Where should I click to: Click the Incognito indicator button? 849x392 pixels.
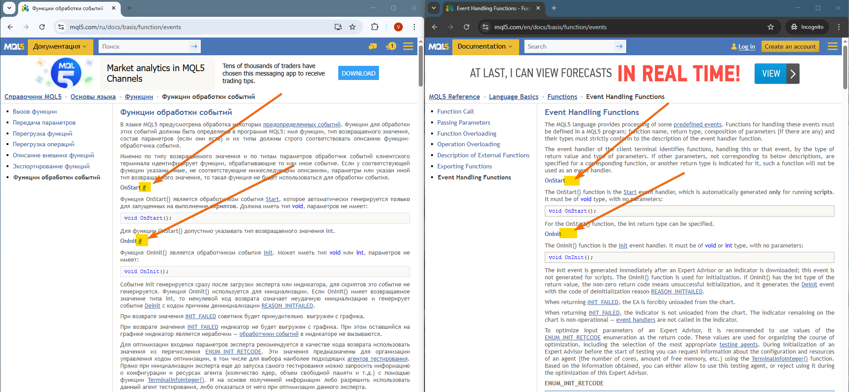pyautogui.click(x=807, y=27)
